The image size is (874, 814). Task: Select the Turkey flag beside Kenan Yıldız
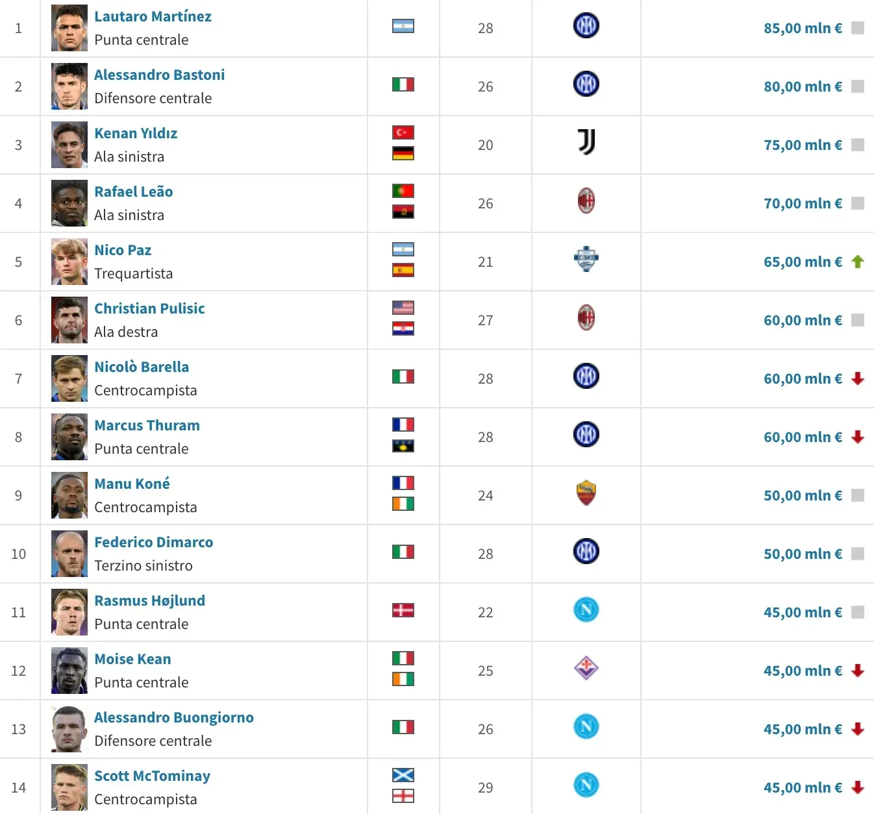(403, 132)
